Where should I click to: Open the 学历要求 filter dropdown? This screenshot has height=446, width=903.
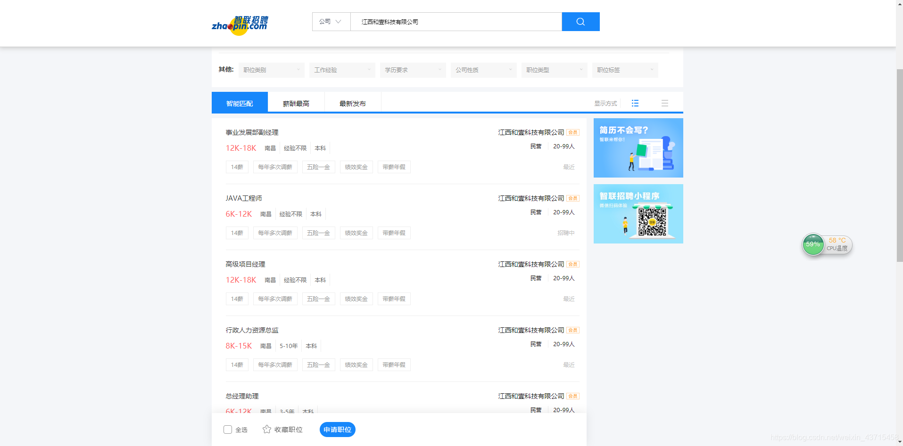coord(413,70)
